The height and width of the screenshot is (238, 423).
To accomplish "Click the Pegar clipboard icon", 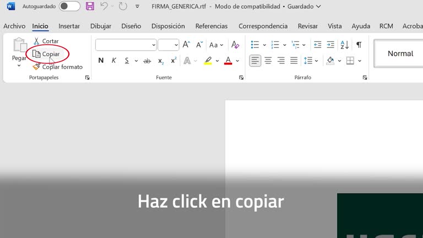I will tap(20, 45).
